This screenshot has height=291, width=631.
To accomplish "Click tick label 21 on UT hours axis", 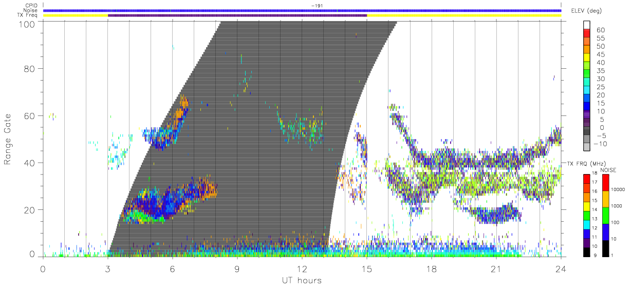I will (496, 268).
